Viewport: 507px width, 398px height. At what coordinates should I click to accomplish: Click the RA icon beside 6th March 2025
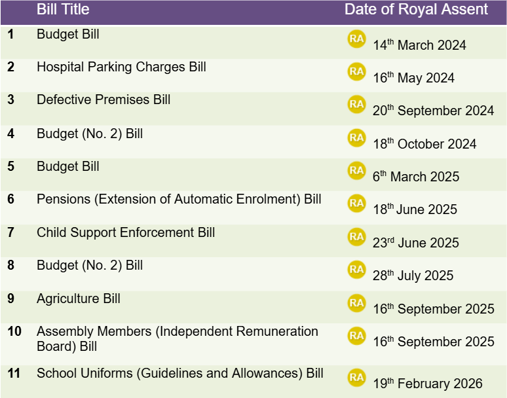coord(356,170)
